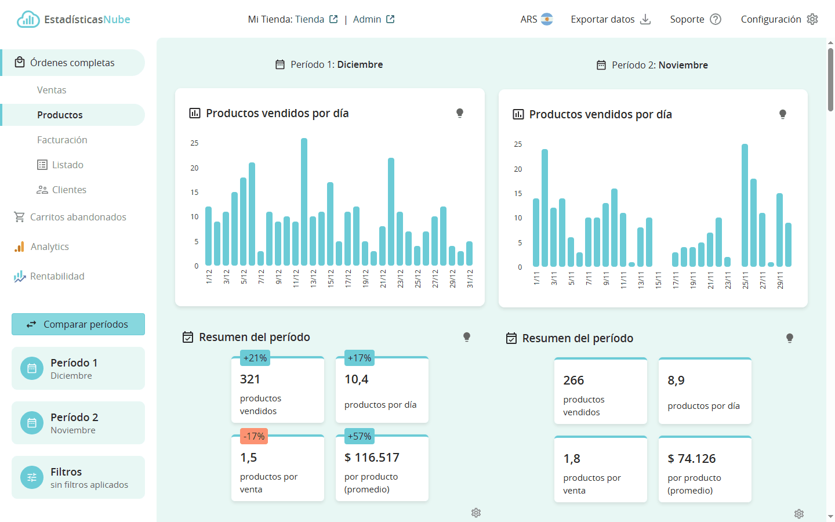The image size is (835, 522).
Task: Select the Ventas menu item
Action: 52,90
